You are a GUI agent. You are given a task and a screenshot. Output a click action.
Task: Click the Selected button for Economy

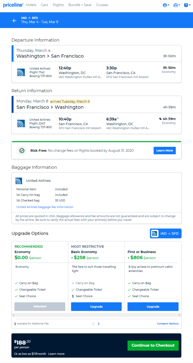tap(40, 306)
